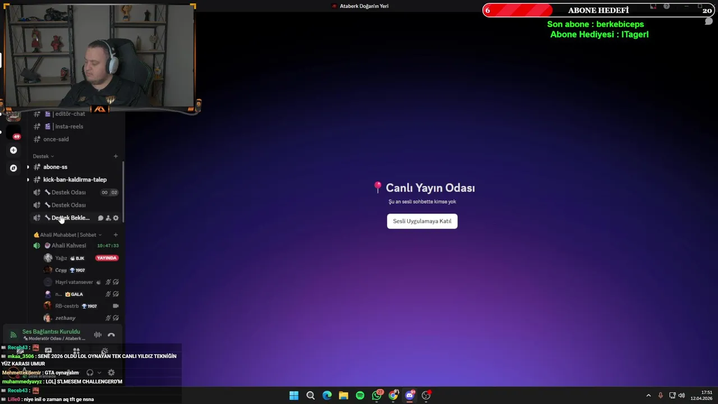Open Discover servers compass icon
The width and height of the screenshot is (718, 404).
coord(13,168)
